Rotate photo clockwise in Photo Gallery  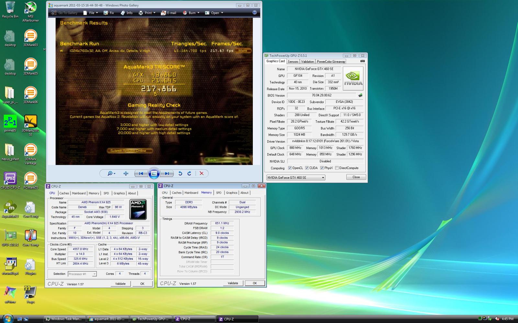(x=189, y=174)
